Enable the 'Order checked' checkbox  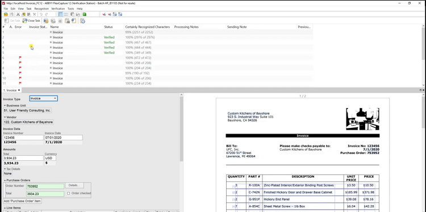click(x=69, y=193)
